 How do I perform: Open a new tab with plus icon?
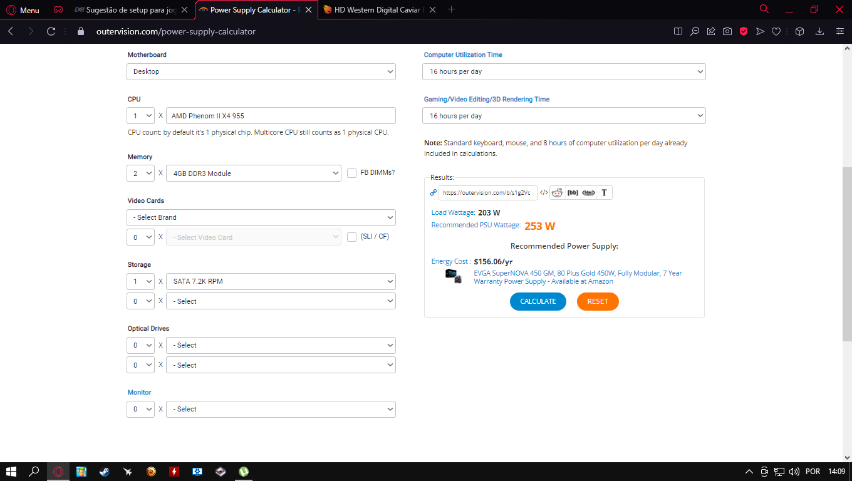tap(452, 9)
